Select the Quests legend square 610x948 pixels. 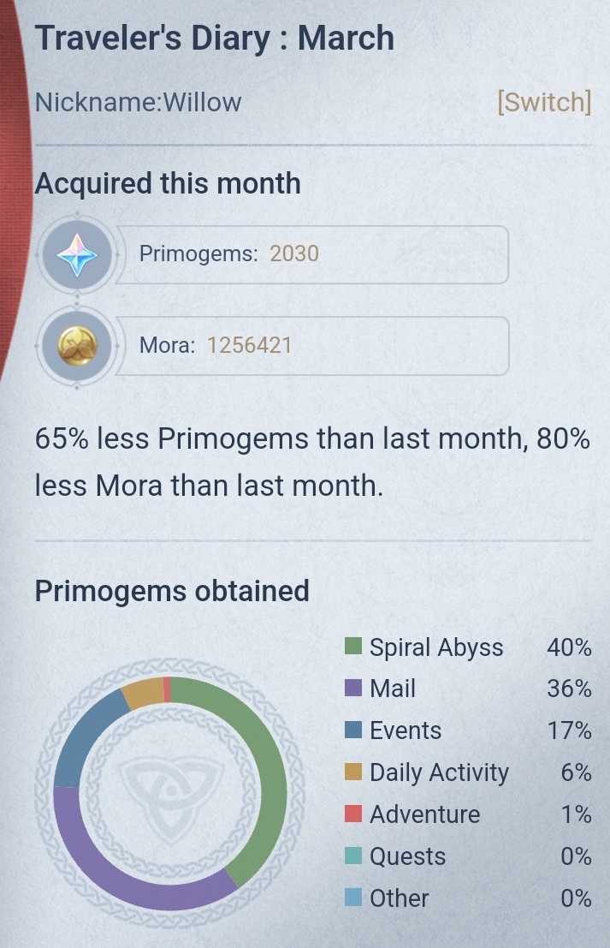[x=352, y=856]
